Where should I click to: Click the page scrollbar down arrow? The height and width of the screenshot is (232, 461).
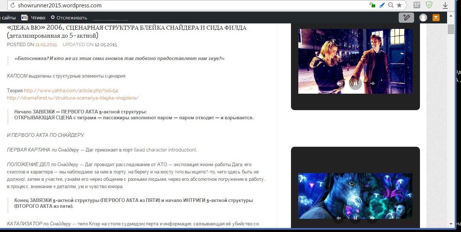pyautogui.click(x=451, y=224)
